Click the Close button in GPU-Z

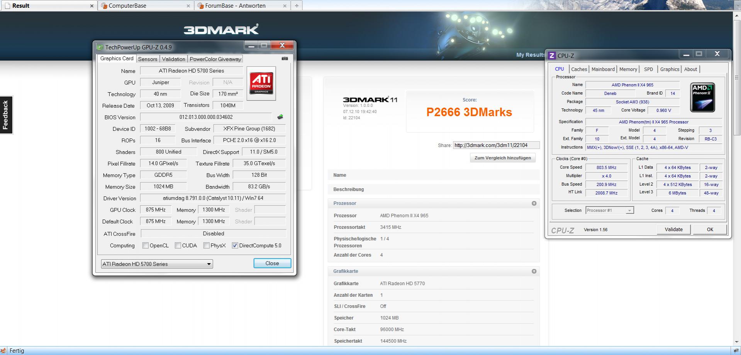coord(272,263)
